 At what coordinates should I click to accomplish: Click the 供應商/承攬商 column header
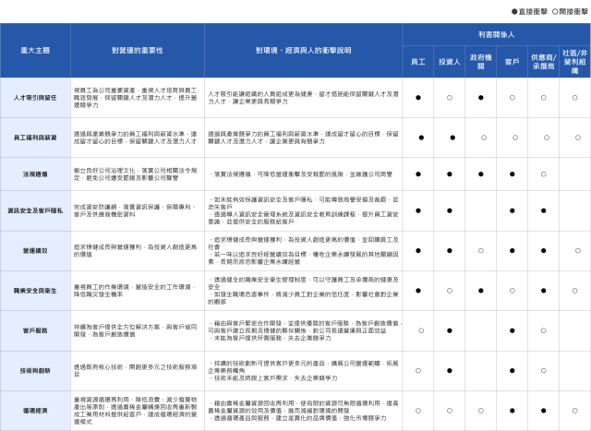coord(543,61)
